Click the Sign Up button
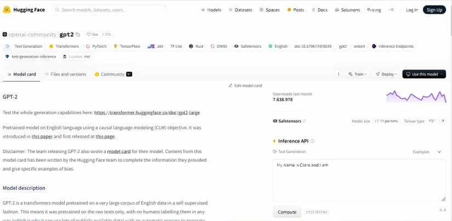 (x=434, y=10)
